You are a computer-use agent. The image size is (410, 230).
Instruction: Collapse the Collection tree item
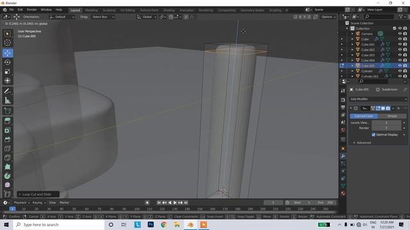click(x=347, y=28)
